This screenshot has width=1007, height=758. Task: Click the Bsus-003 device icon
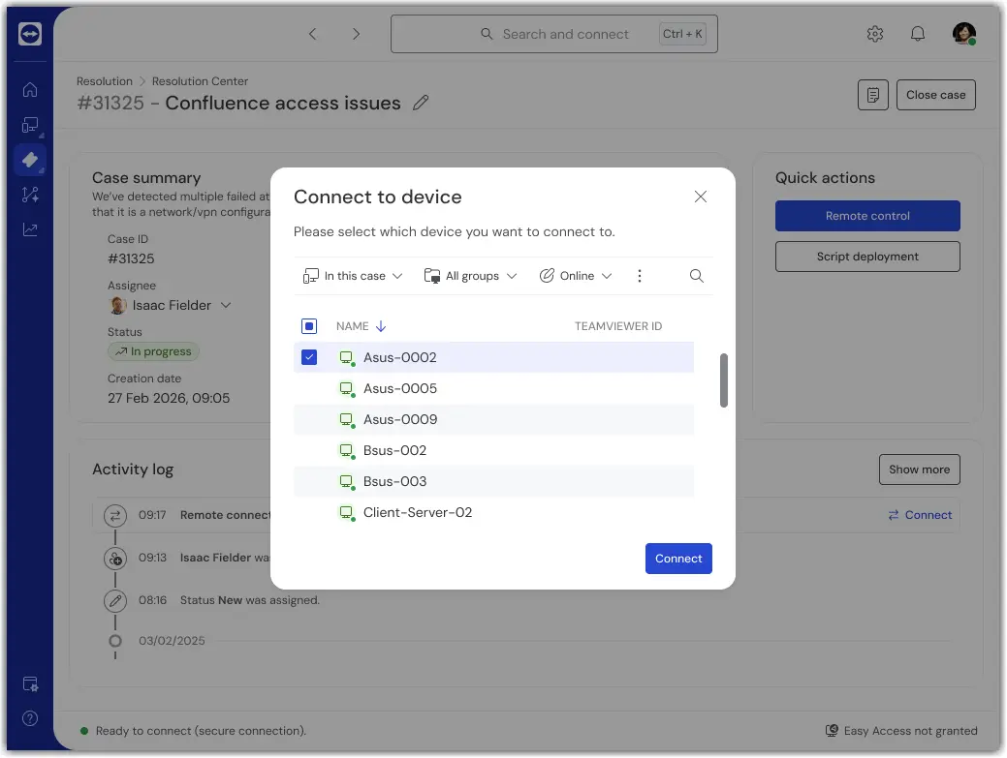(347, 481)
